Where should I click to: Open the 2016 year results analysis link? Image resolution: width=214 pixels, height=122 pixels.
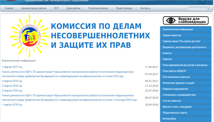pyautogui.click(x=68, y=74)
